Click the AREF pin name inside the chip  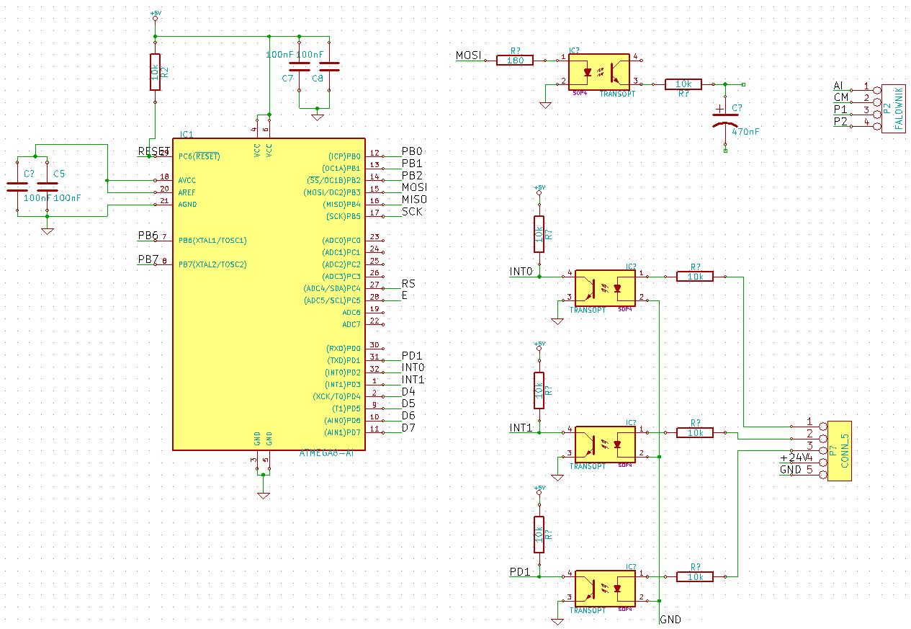pyautogui.click(x=187, y=192)
